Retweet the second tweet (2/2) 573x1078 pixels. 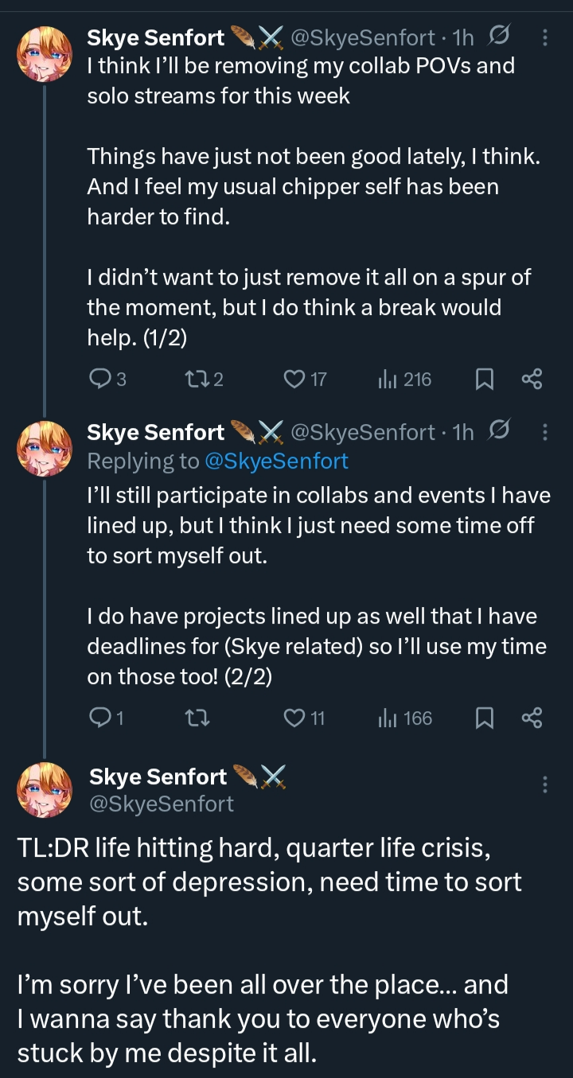tap(193, 718)
